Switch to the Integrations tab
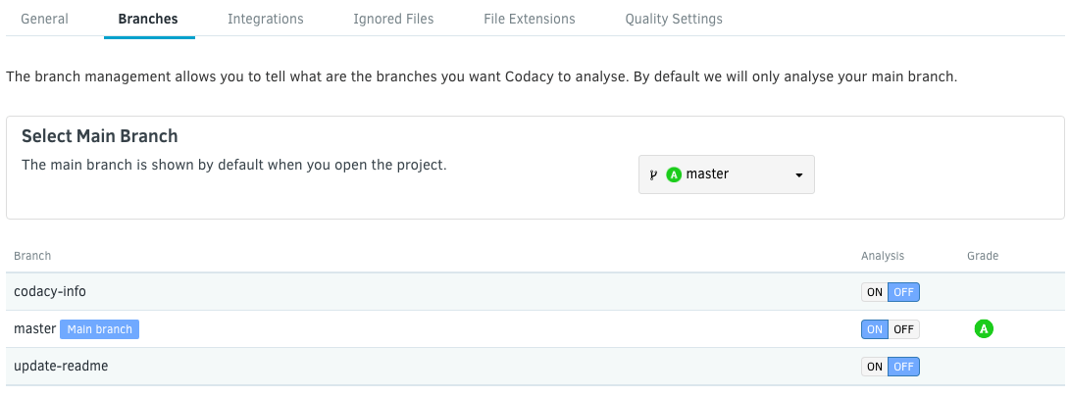 point(265,19)
